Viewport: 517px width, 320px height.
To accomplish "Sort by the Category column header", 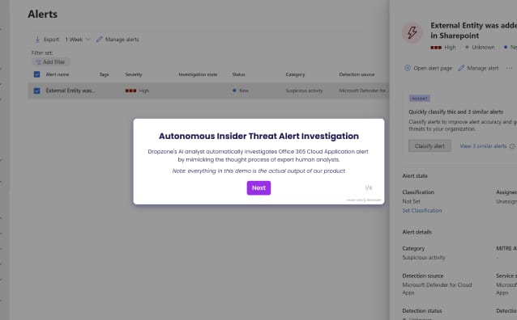I will [x=295, y=74].
